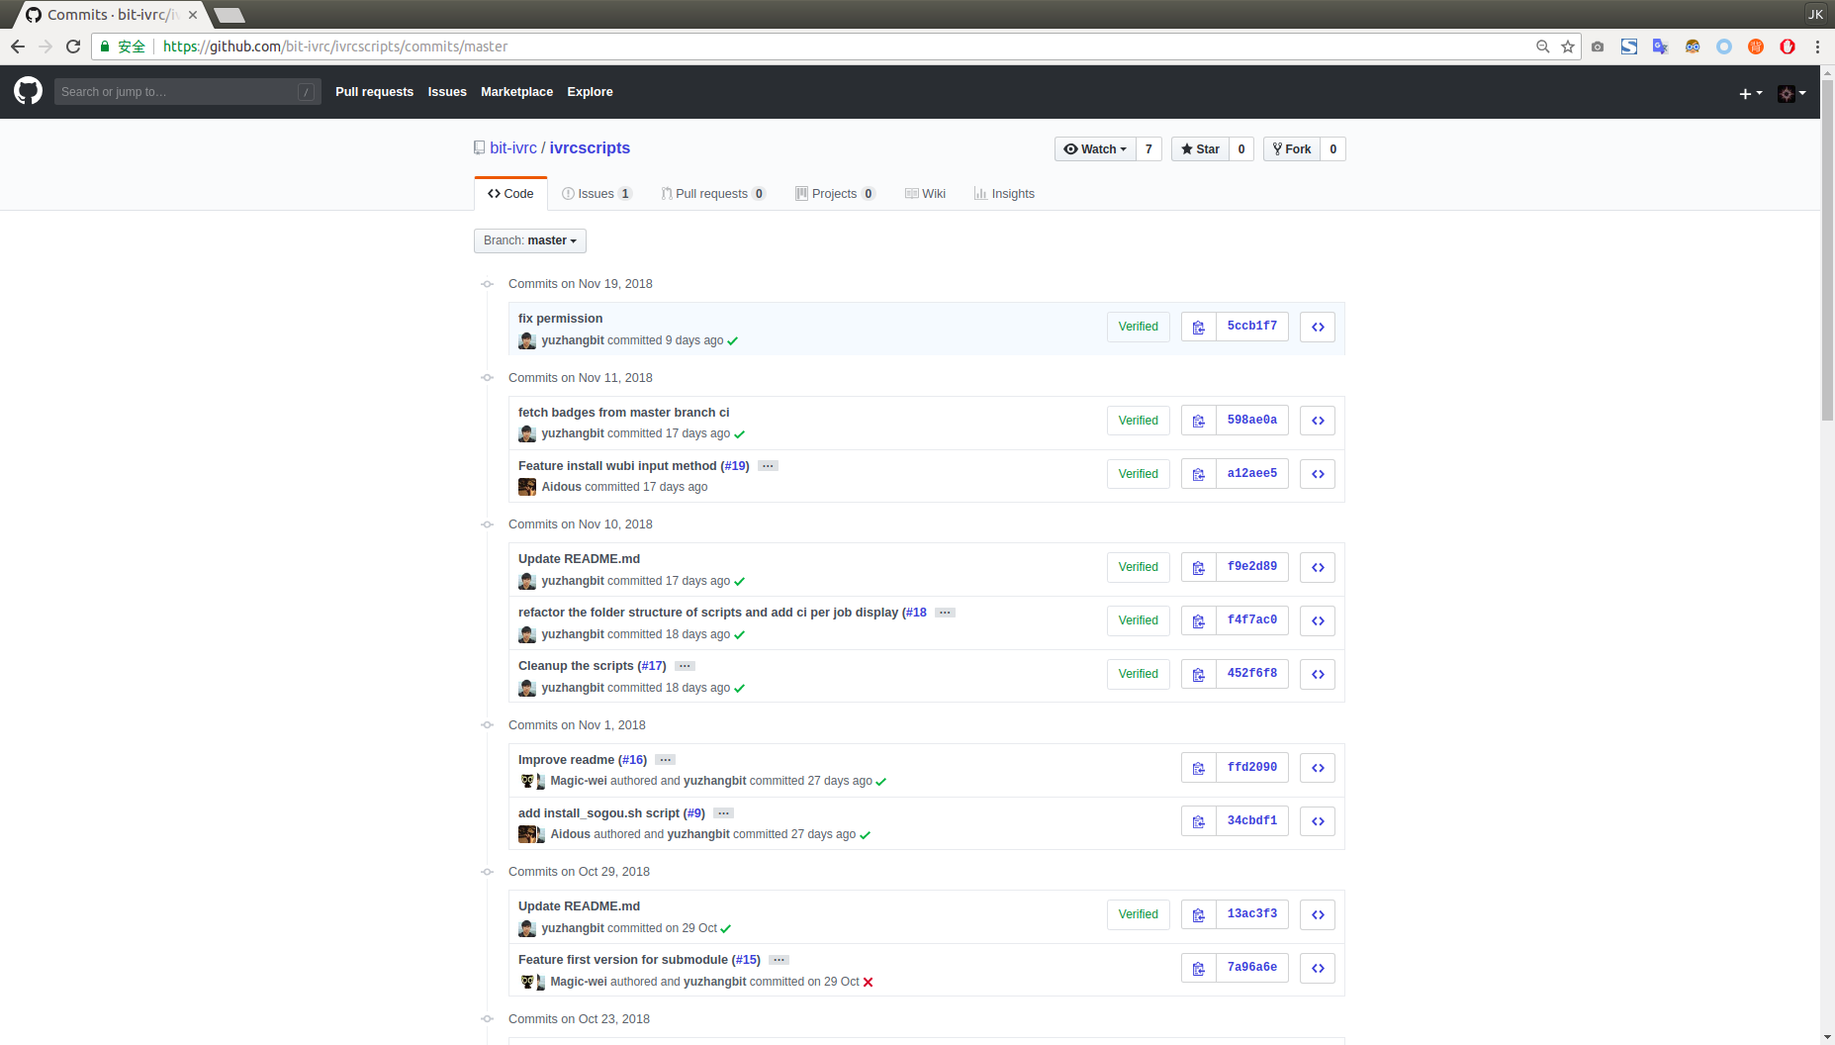Click the GitHub Octocat logo

point(28,90)
